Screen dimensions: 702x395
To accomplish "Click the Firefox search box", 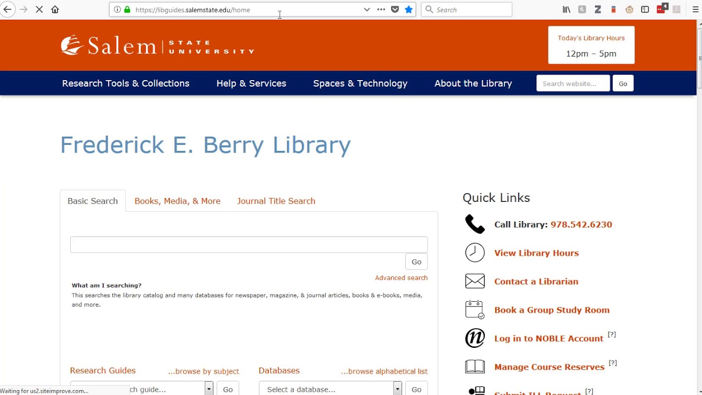I will (x=467, y=9).
